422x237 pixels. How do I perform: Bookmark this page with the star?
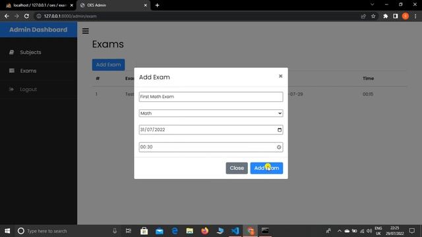click(373, 16)
